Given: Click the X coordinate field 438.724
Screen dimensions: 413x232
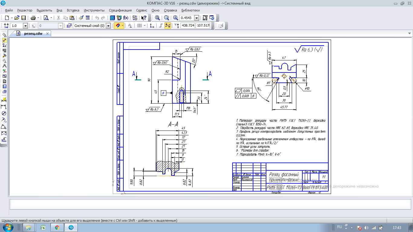Looking at the screenshot, I should [187, 26].
